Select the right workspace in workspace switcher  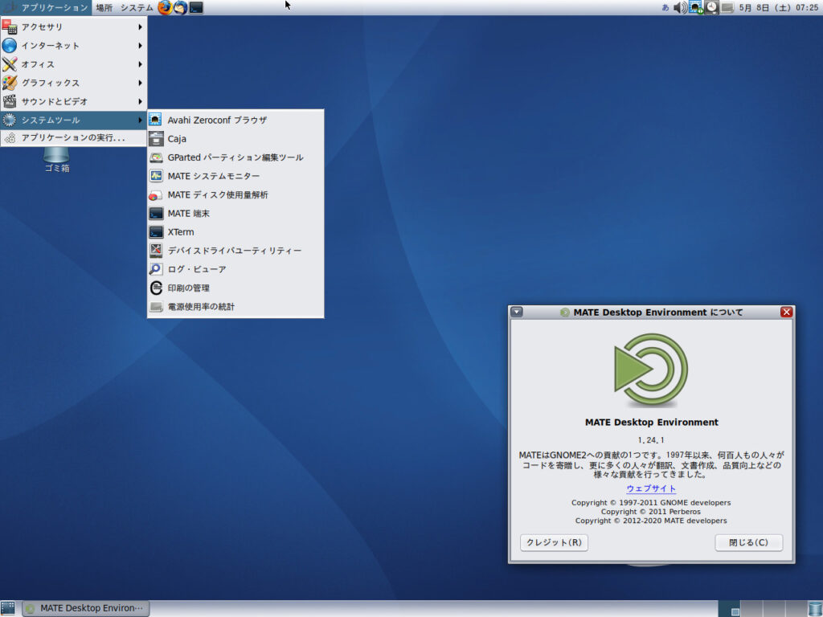pyautogui.click(x=796, y=609)
